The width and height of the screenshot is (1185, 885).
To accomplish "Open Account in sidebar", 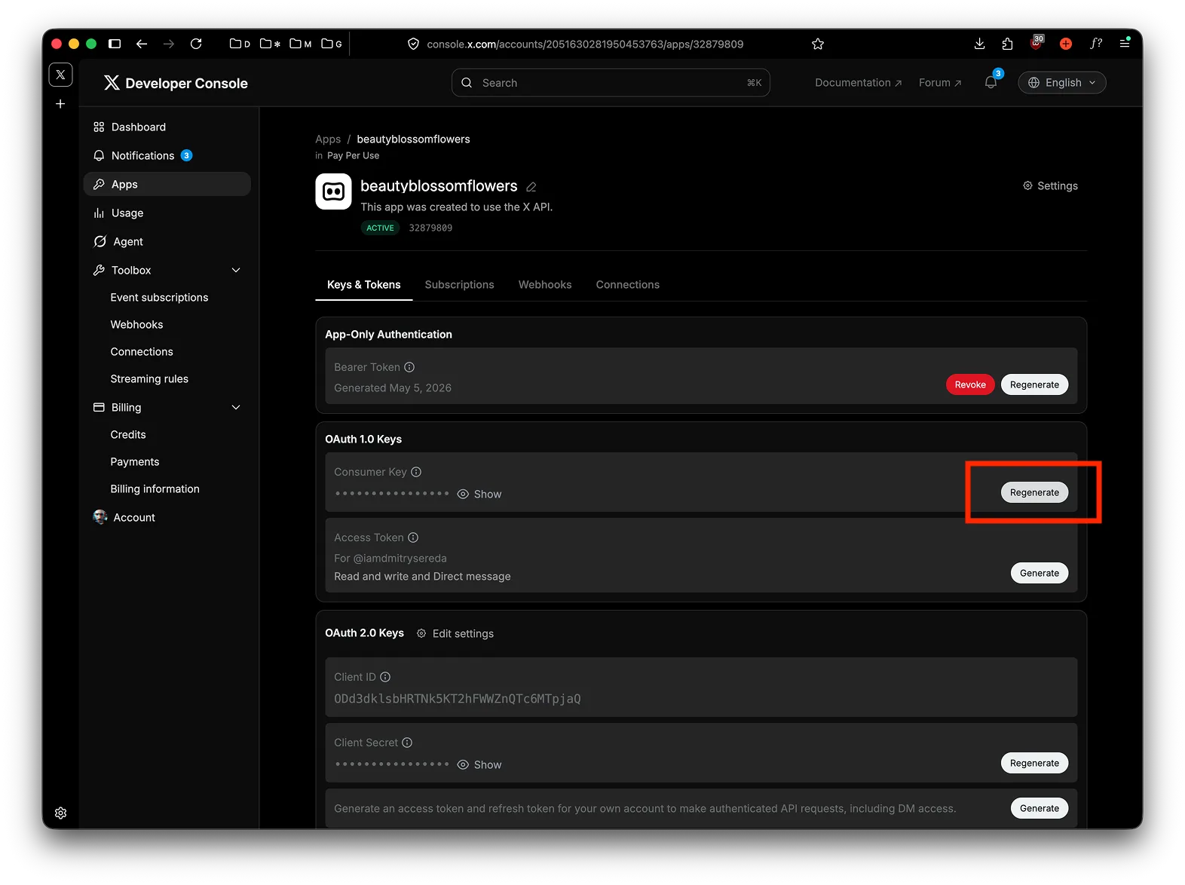I will click(x=167, y=517).
